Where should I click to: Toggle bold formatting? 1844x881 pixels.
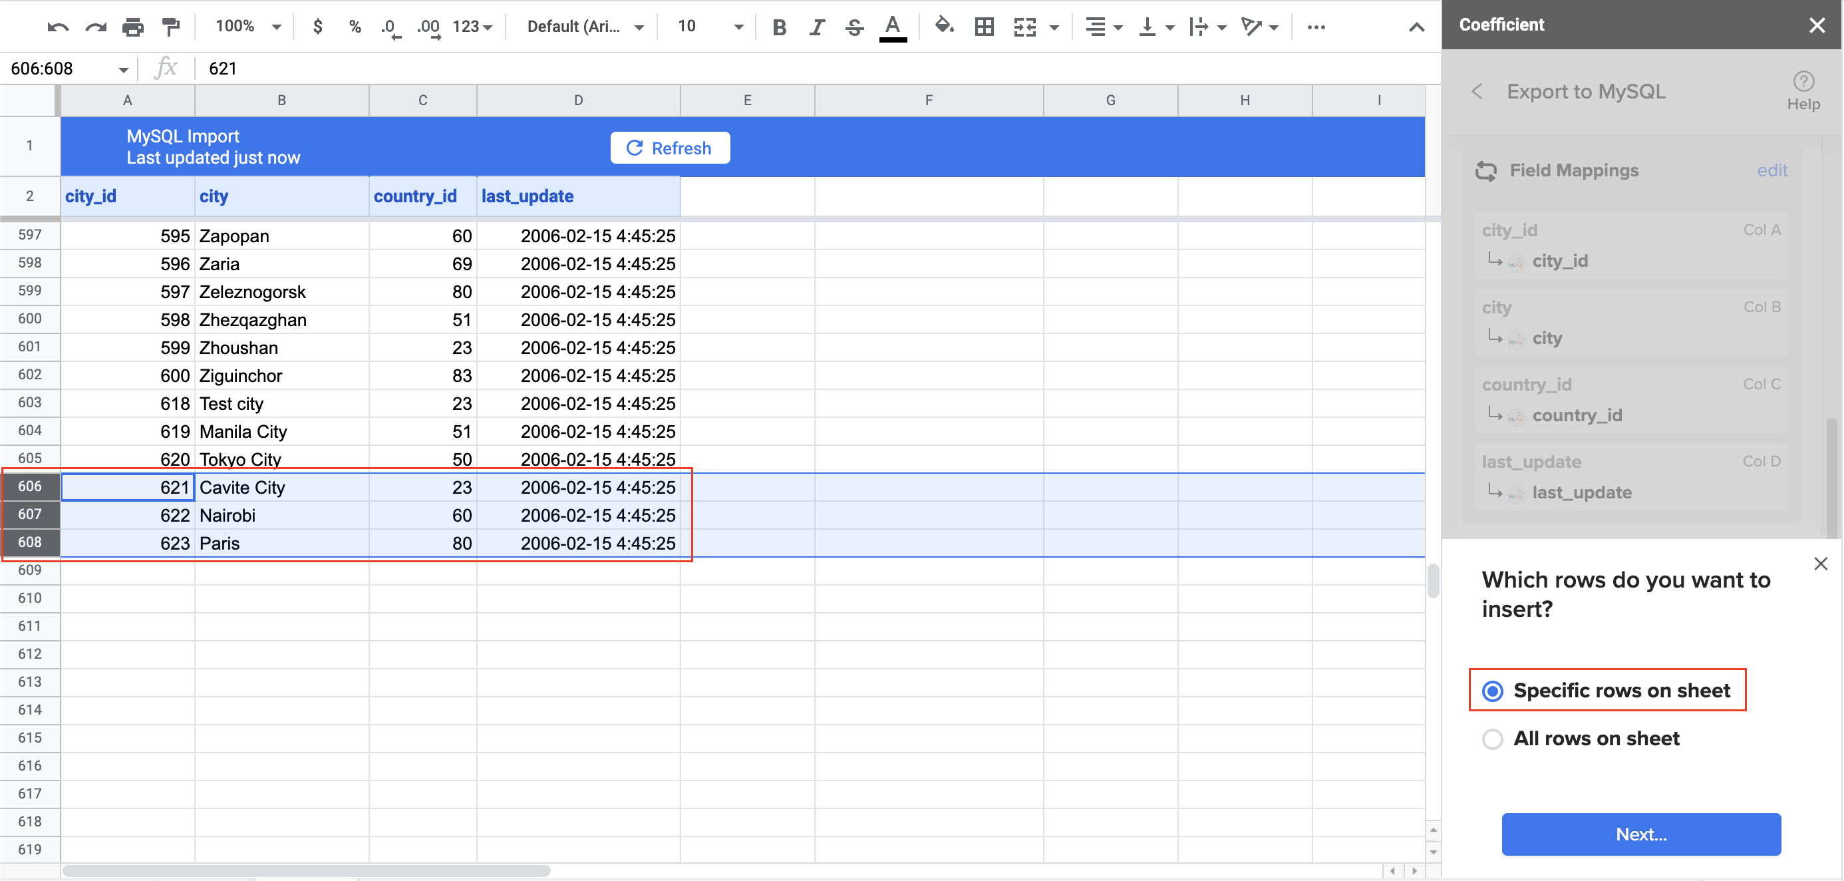(779, 27)
